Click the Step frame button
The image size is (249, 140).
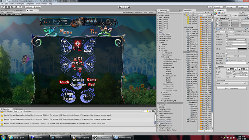(129, 7)
